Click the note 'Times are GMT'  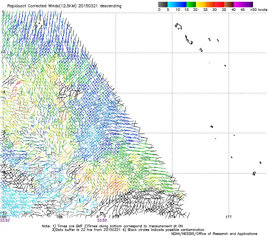pyautogui.click(x=70, y=226)
